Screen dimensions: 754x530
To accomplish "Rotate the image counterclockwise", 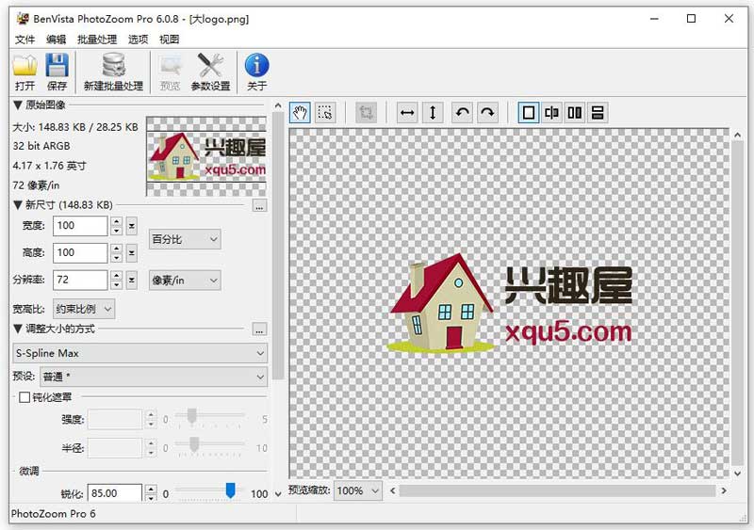I will click(462, 113).
